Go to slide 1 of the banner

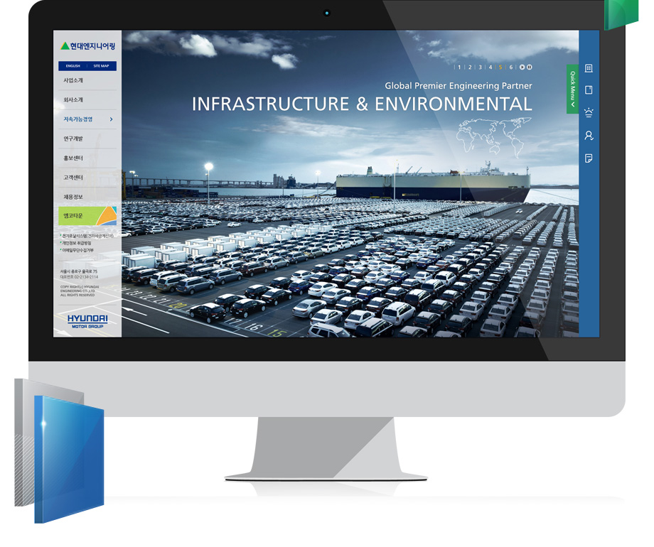point(460,67)
